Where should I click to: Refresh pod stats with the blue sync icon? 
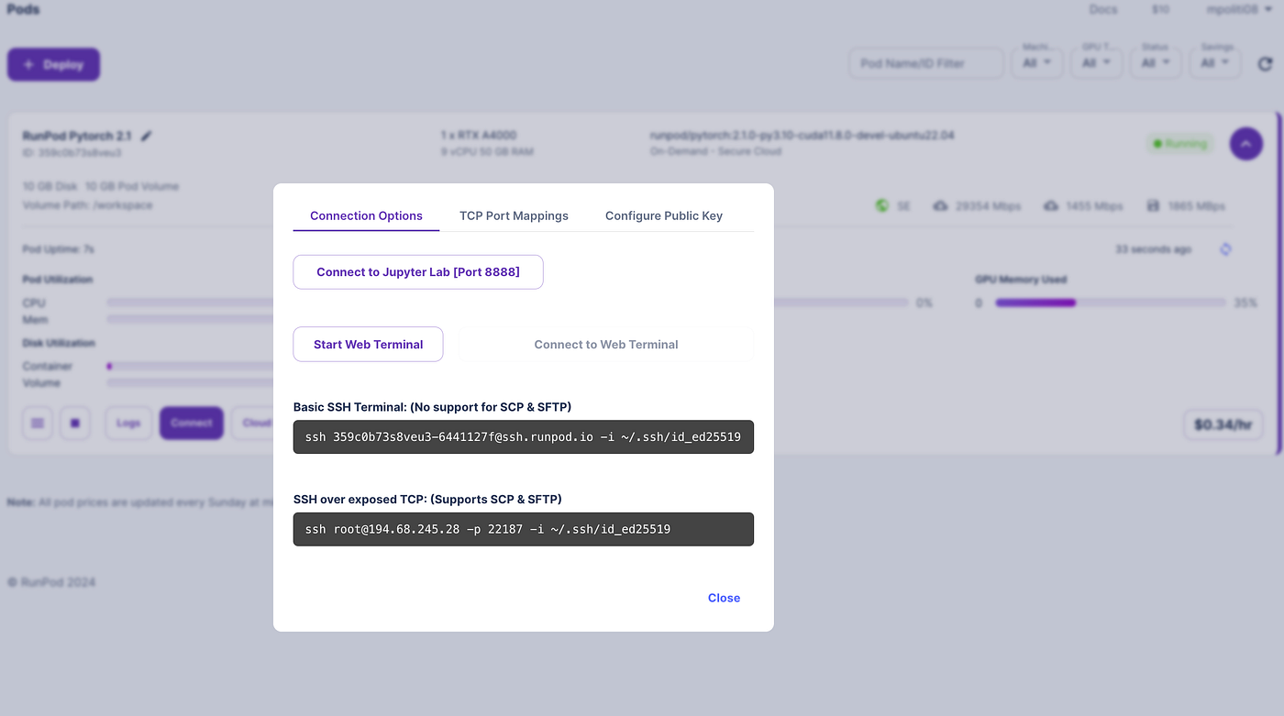click(1225, 249)
